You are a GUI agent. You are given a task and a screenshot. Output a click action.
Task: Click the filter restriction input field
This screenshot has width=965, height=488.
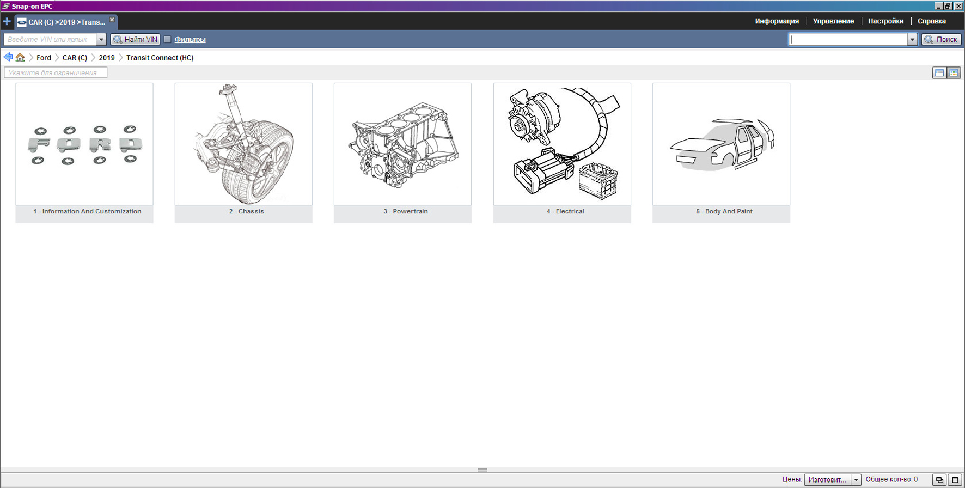(x=56, y=72)
